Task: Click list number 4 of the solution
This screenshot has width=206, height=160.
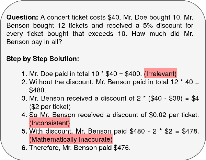Action: pos(24,115)
